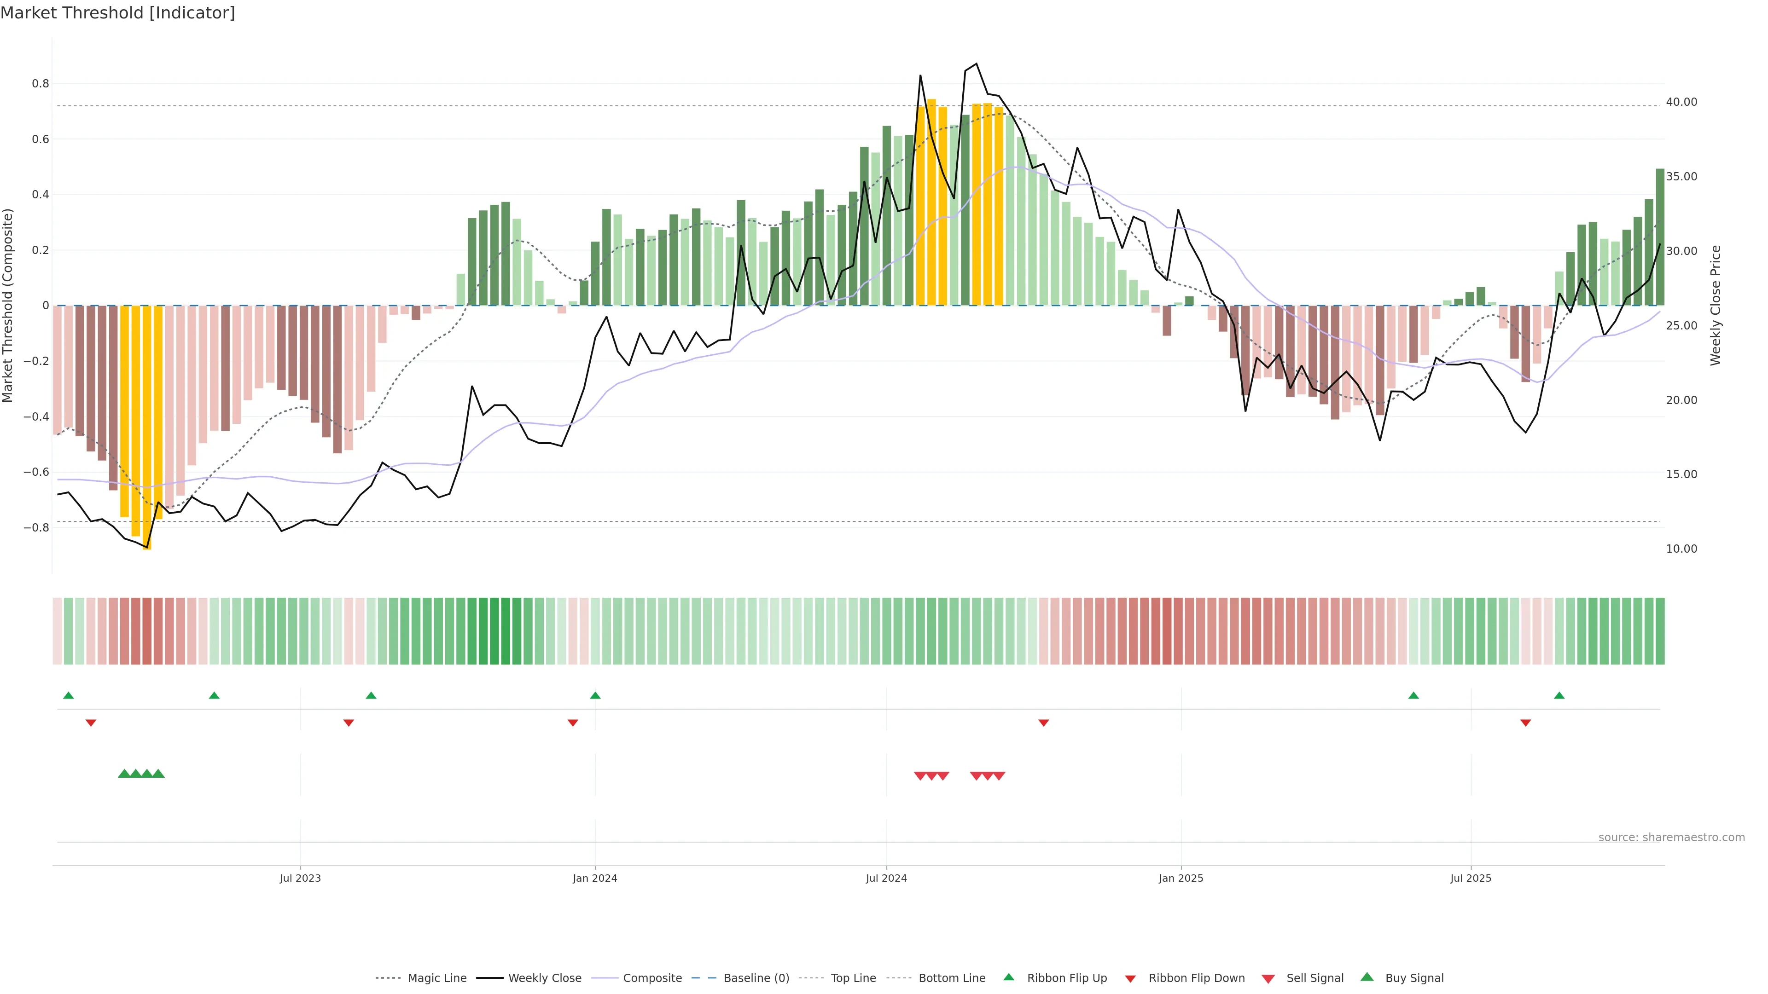Click the darkest green ribbon cell
The height and width of the screenshot is (994, 1768).
tap(506, 630)
